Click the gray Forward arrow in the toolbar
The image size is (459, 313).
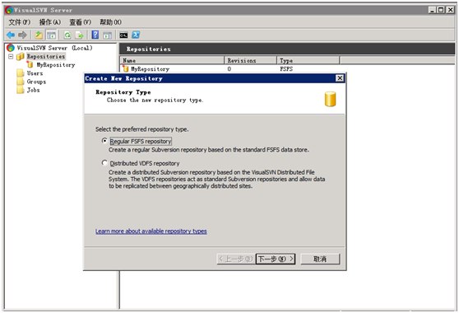pos(22,35)
